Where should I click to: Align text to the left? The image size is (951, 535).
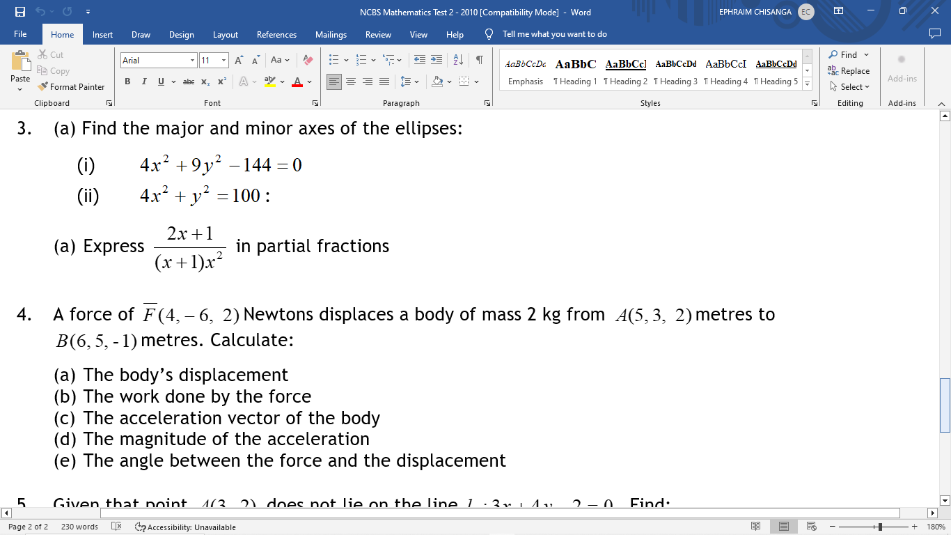(334, 82)
